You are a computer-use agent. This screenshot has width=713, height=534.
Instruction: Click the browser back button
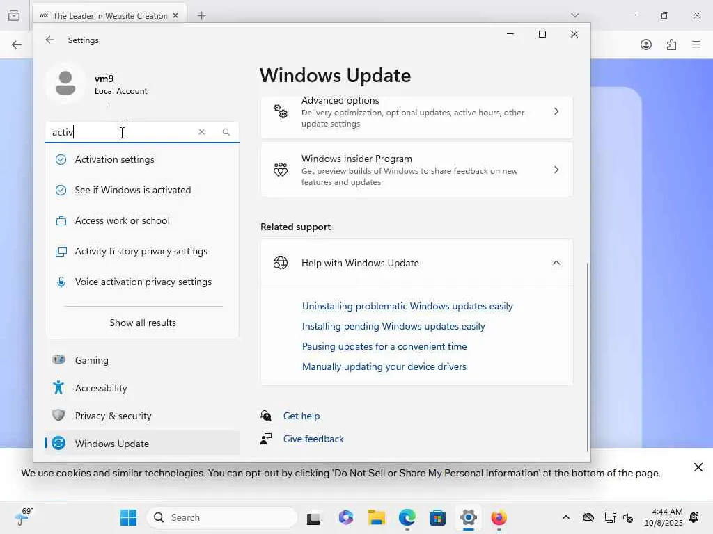[x=17, y=44]
